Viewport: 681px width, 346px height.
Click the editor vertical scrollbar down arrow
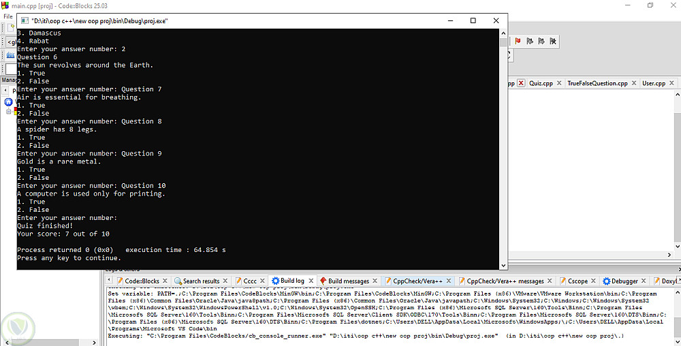pyautogui.click(x=678, y=247)
